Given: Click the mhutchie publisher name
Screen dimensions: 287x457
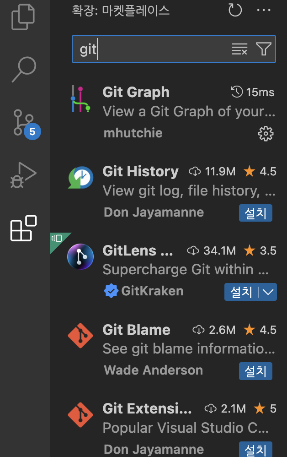Looking at the screenshot, I should pos(133,133).
